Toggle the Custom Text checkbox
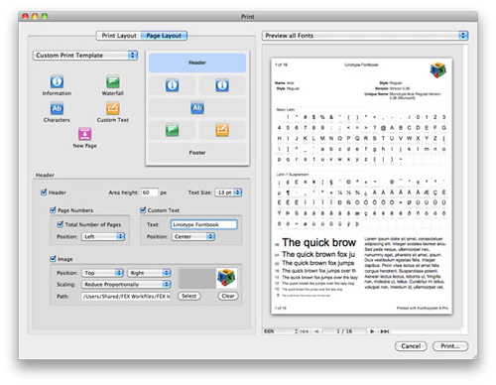496x385 pixels. click(143, 210)
